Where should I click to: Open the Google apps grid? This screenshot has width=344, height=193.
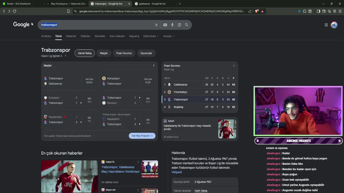click(x=326, y=25)
